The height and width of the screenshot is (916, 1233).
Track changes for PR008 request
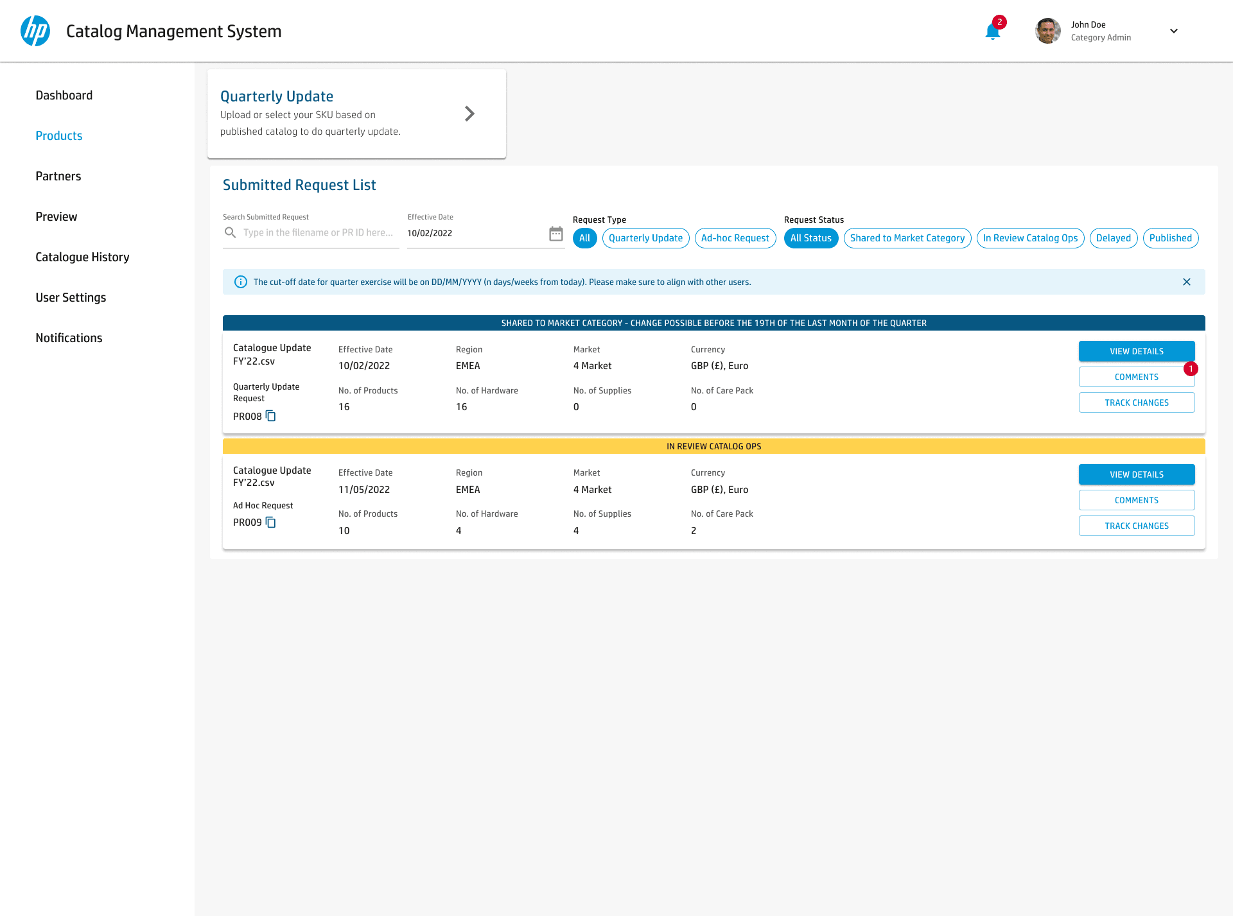point(1137,402)
